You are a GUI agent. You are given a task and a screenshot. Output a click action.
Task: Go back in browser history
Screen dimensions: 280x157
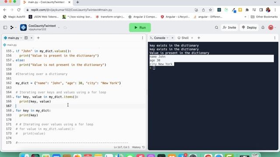[5, 10]
